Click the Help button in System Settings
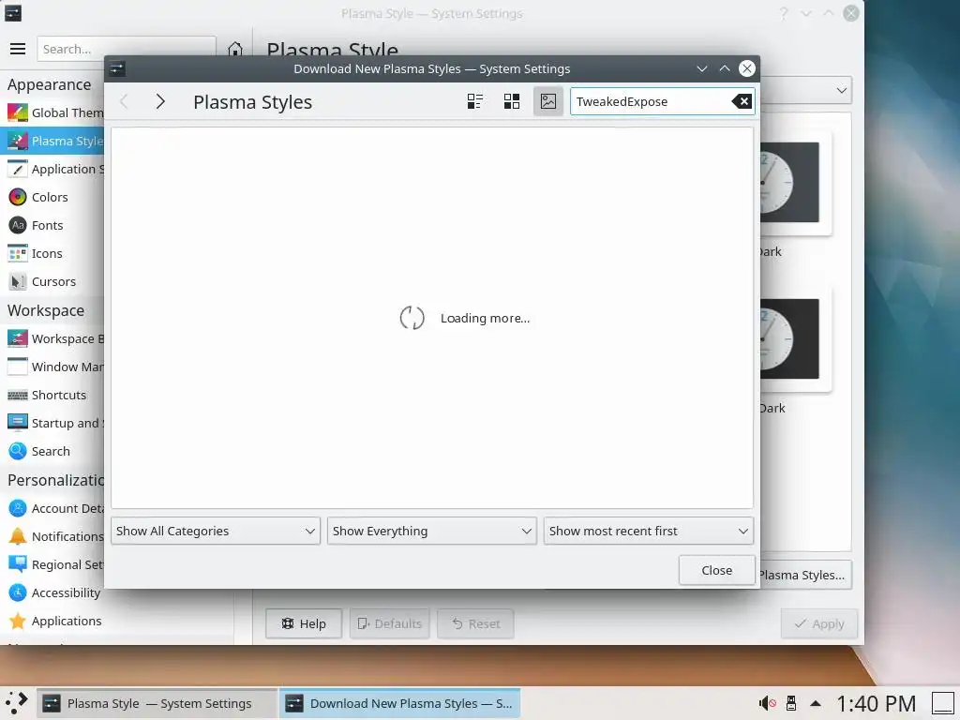The width and height of the screenshot is (960, 720). click(x=304, y=623)
